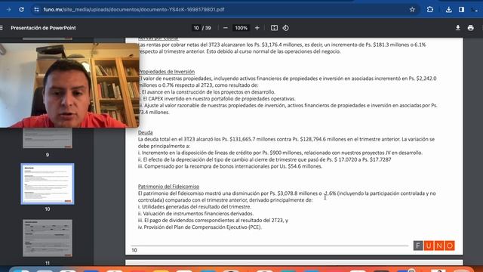The height and width of the screenshot is (272, 483).
Task: Select the page 10 thumbnail
Action: (x=48, y=184)
